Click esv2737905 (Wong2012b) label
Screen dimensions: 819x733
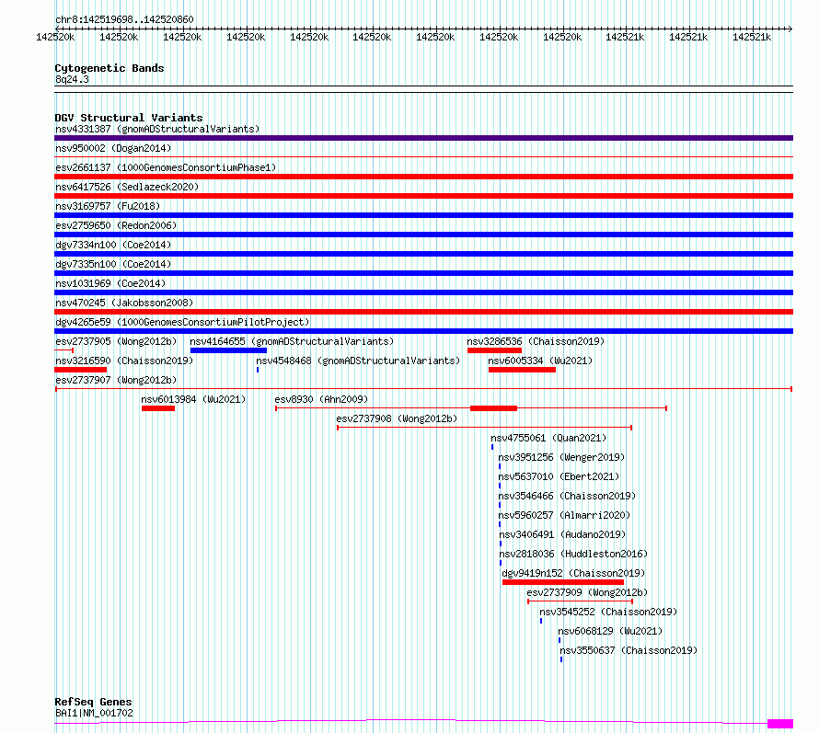pos(116,341)
